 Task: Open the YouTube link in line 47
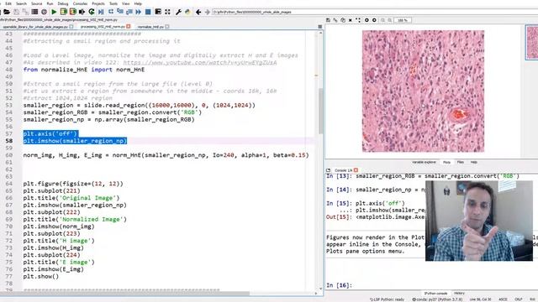200,62
